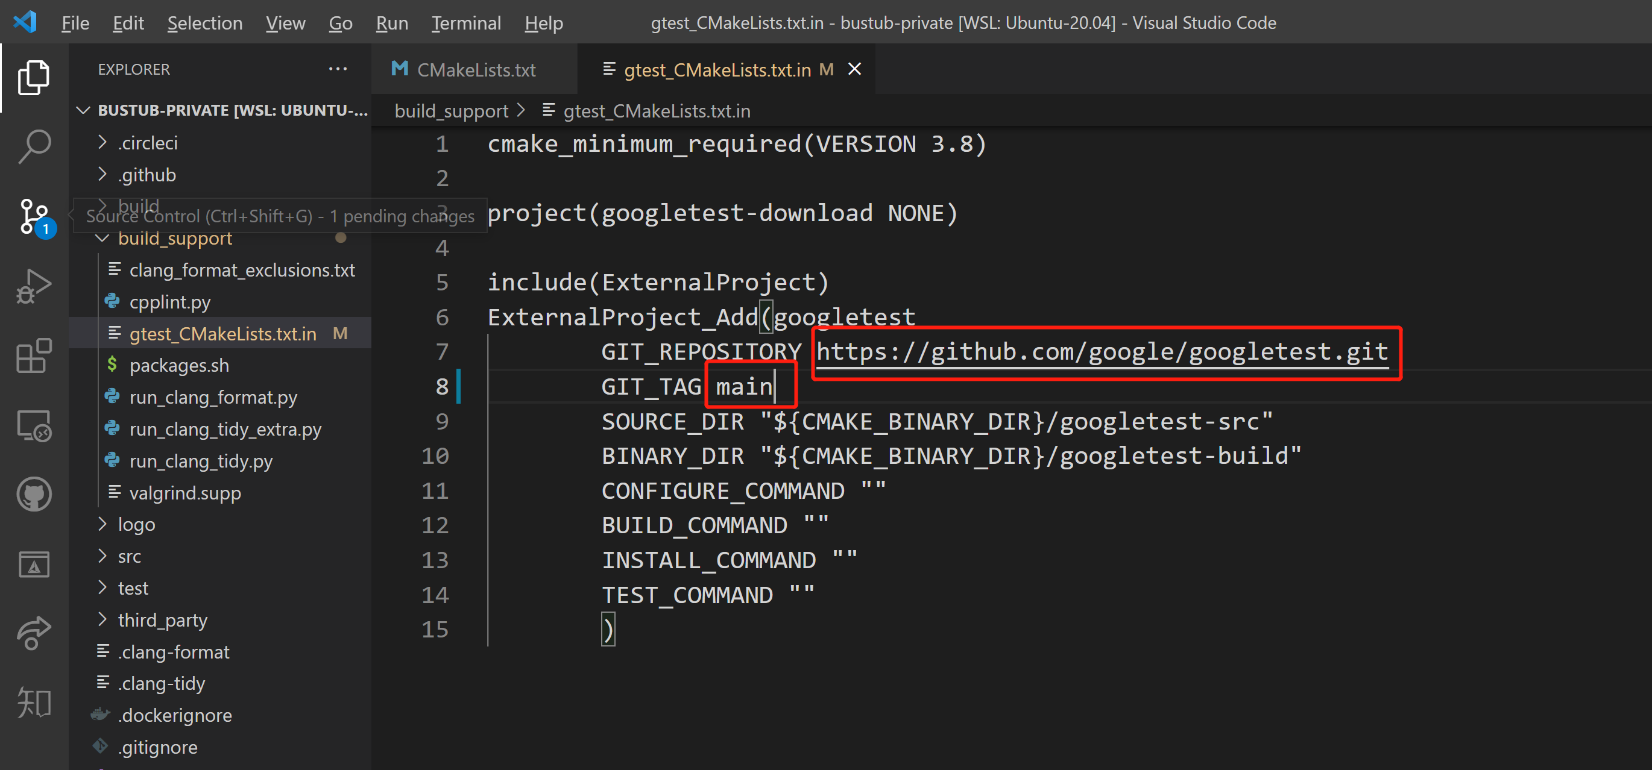Place the cursor on line number 12
The height and width of the screenshot is (770, 1652).
tap(435, 525)
